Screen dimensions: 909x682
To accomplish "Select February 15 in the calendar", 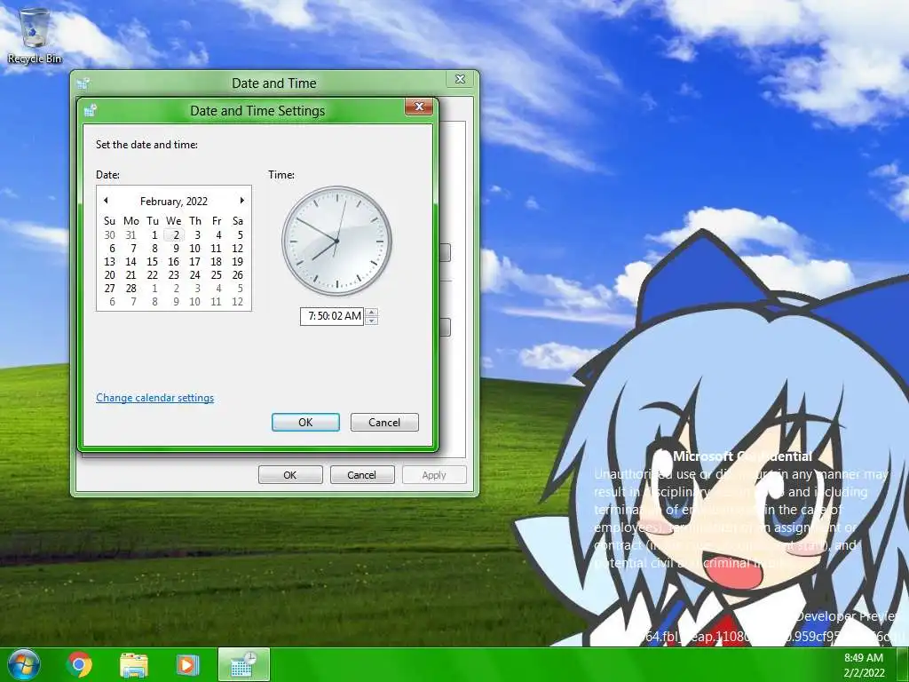I will (x=153, y=262).
